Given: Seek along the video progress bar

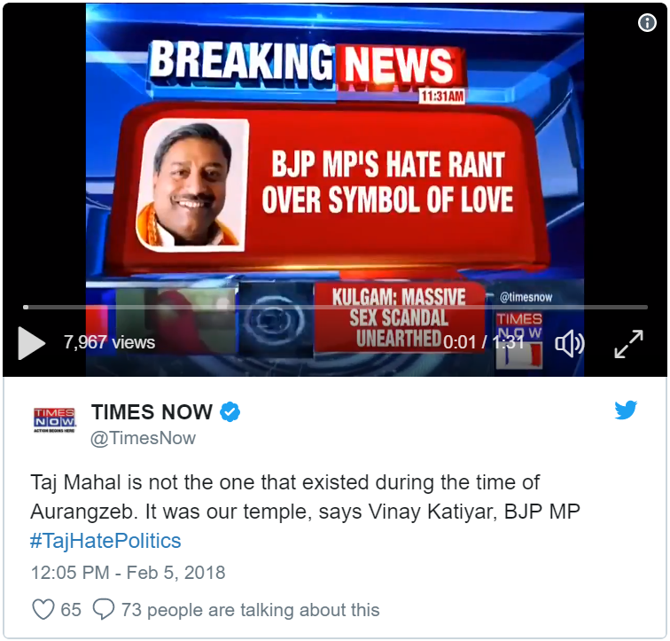Looking at the screenshot, I should point(335,308).
